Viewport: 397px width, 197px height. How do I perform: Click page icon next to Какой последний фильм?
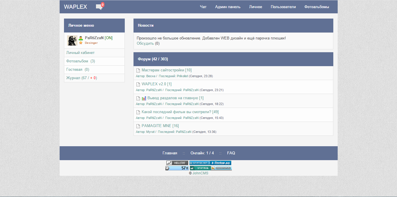[x=138, y=112]
